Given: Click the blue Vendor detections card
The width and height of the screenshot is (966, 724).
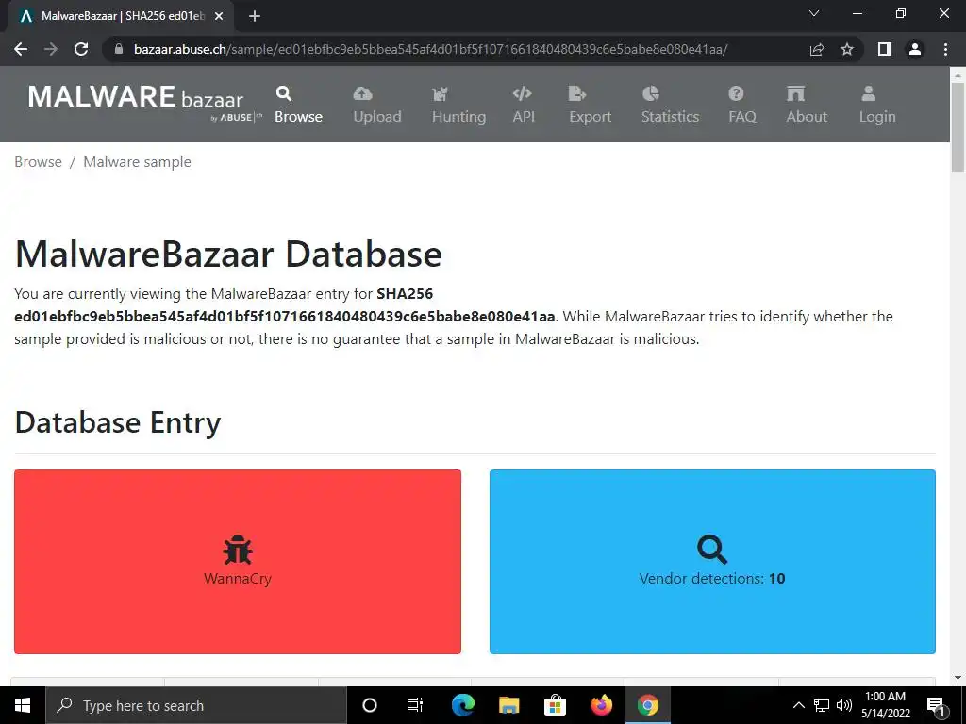Looking at the screenshot, I should point(712,562).
